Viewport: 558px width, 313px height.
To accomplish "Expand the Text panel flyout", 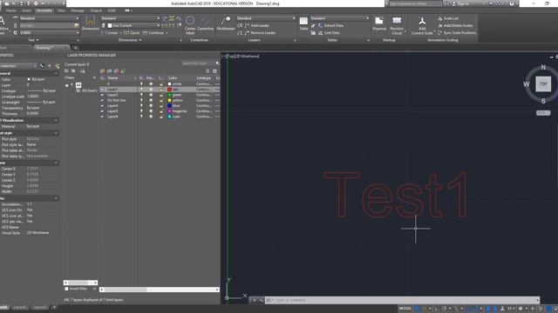I will point(33,40).
